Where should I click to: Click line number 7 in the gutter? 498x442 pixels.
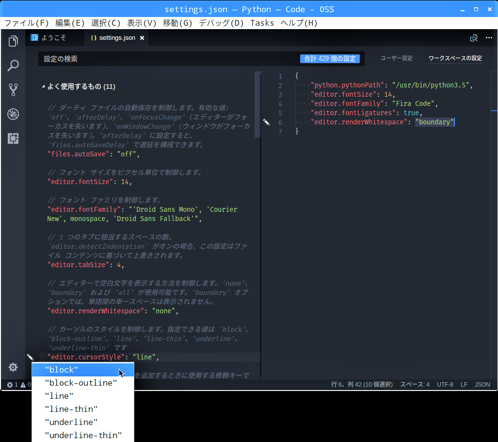click(280, 132)
